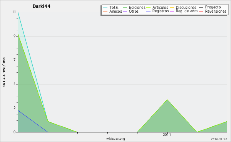The width and height of the screenshot is (231, 142).
Task: Click the purple Otros legend line swatch
Action: 125,11
